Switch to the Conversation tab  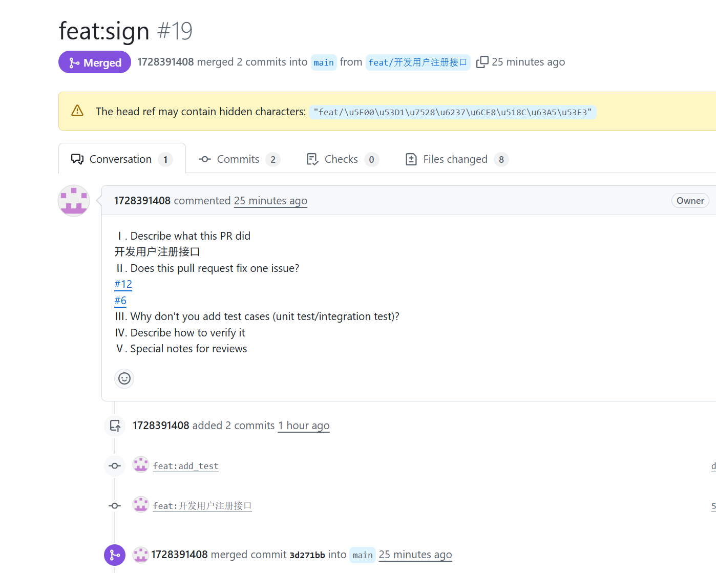coord(122,159)
